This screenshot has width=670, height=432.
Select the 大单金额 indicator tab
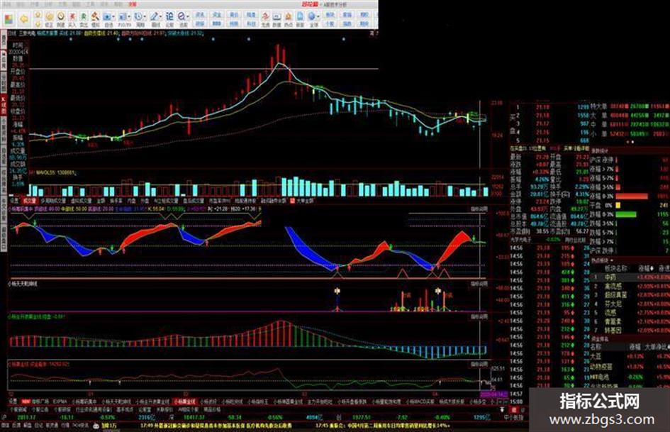tap(305, 201)
